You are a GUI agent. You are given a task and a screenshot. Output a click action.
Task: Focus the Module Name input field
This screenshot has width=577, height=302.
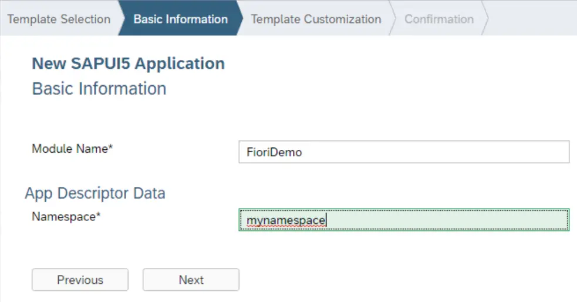[404, 152]
